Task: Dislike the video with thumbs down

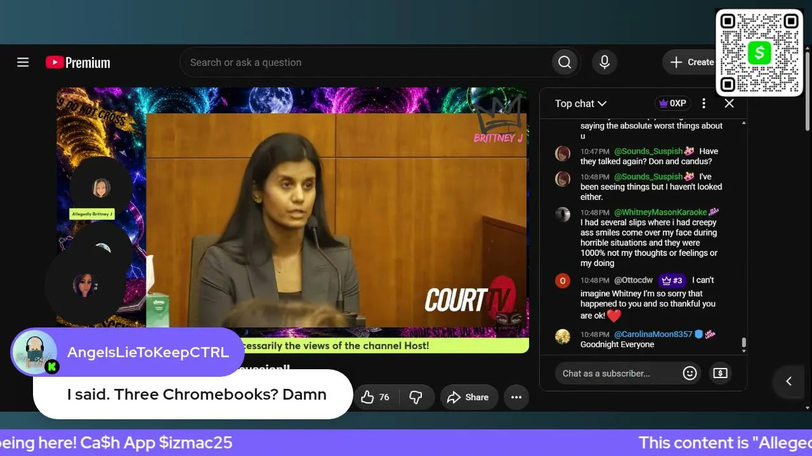Action: pos(416,397)
